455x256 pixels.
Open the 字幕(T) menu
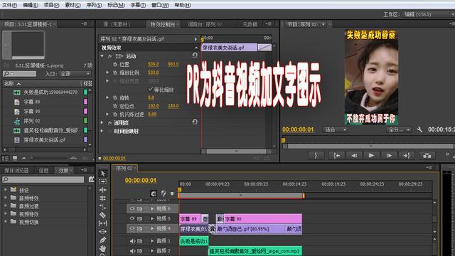pyautogui.click(x=138, y=5)
